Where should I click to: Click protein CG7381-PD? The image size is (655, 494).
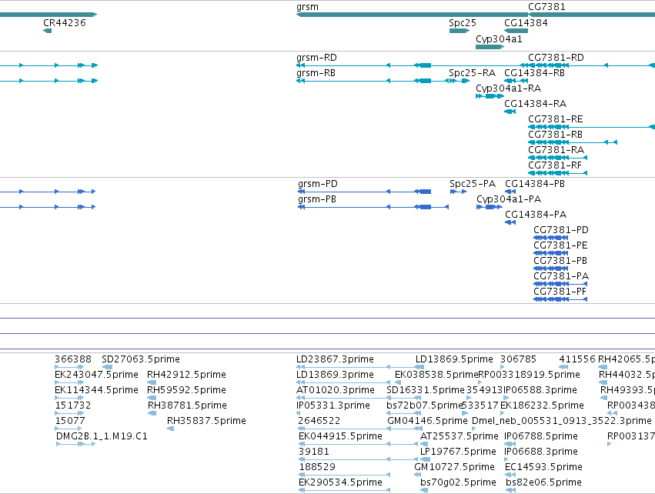561,231
